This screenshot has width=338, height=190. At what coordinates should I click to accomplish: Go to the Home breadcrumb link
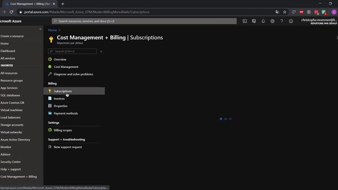(52, 30)
